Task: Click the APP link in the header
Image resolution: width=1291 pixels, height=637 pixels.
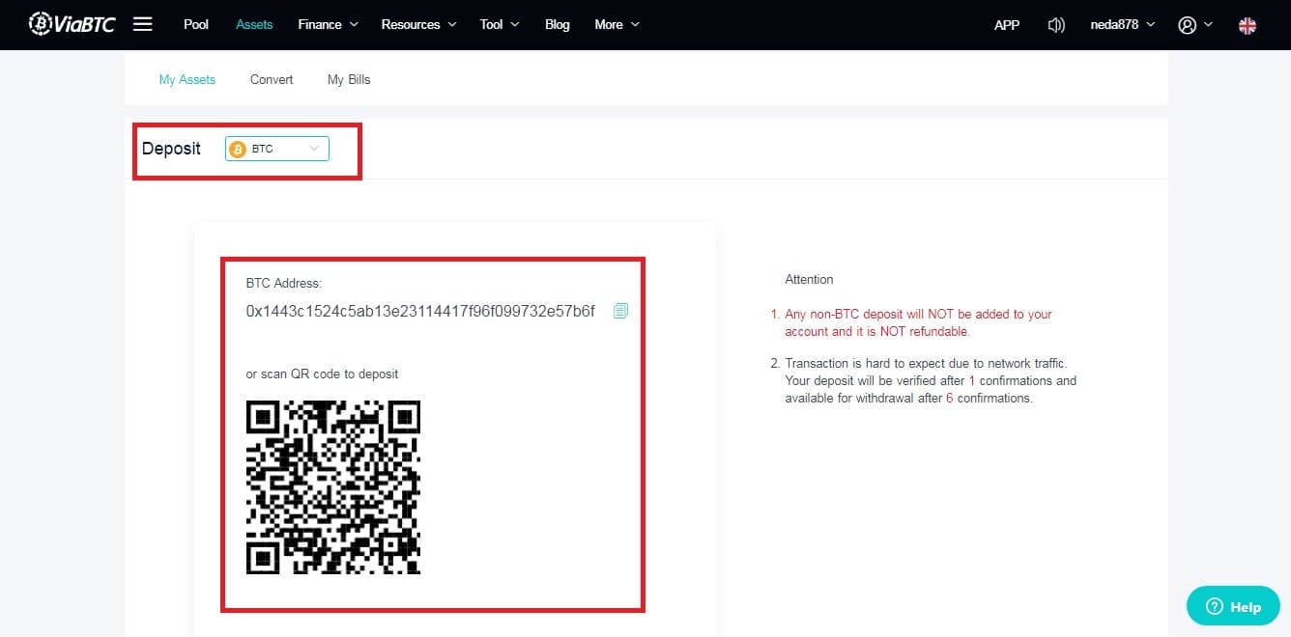Action: click(x=1007, y=25)
